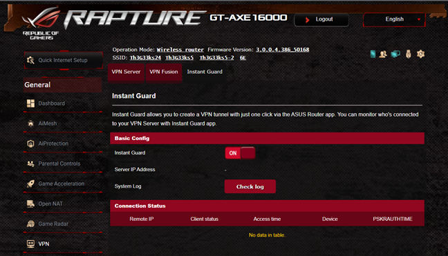Click the settings gear status icon
This screenshot has width=448, height=256.
pos(420,54)
